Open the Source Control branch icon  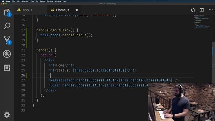[x=7, y=40]
